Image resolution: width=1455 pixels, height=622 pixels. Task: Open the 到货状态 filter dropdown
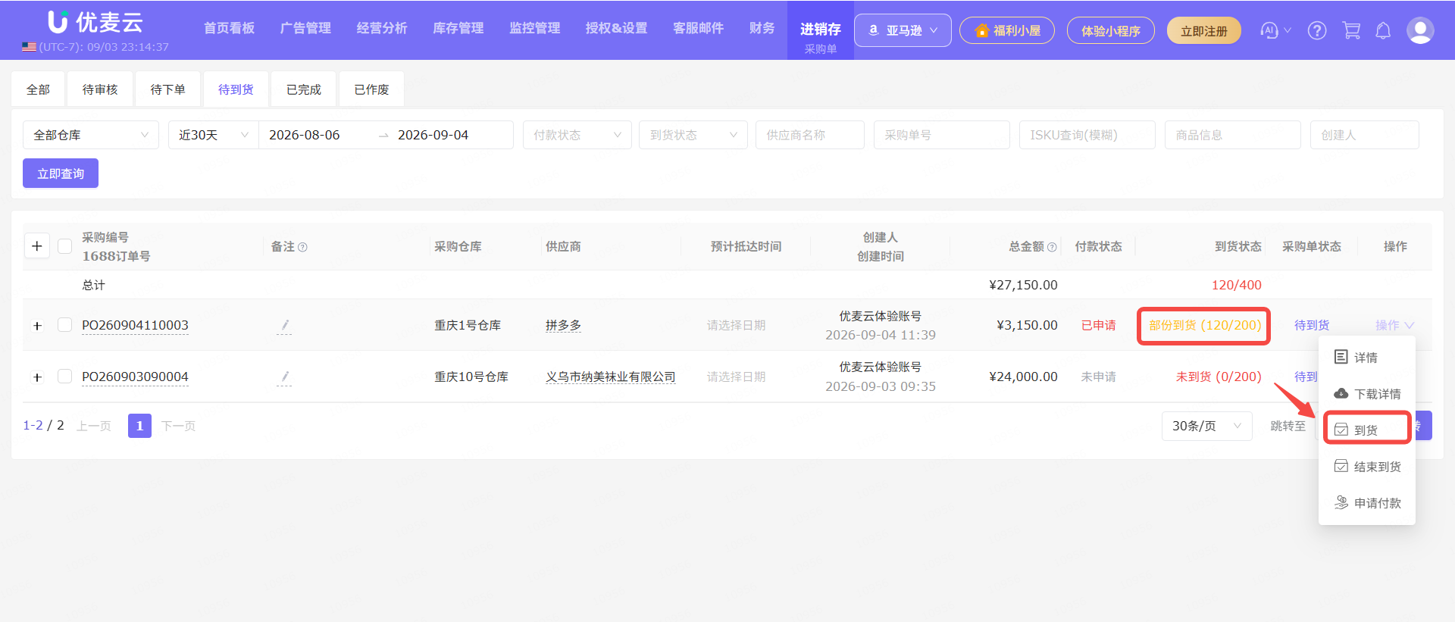693,135
